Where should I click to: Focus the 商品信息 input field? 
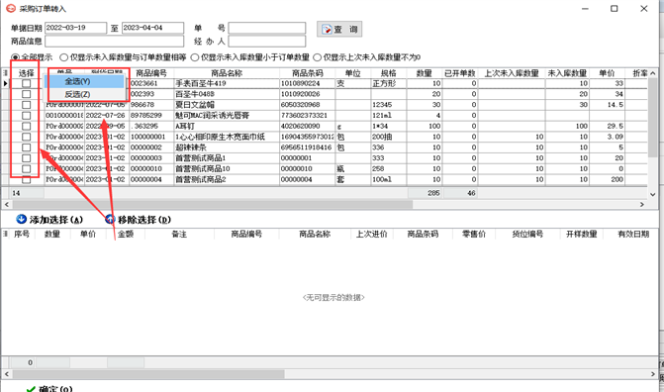pyautogui.click(x=115, y=42)
